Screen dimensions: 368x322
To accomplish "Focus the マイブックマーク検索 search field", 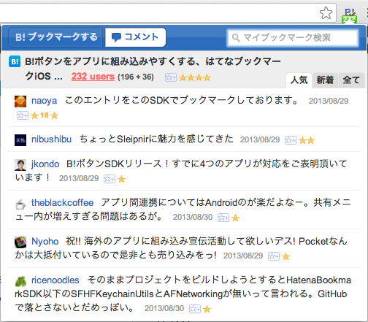I will [x=293, y=38].
